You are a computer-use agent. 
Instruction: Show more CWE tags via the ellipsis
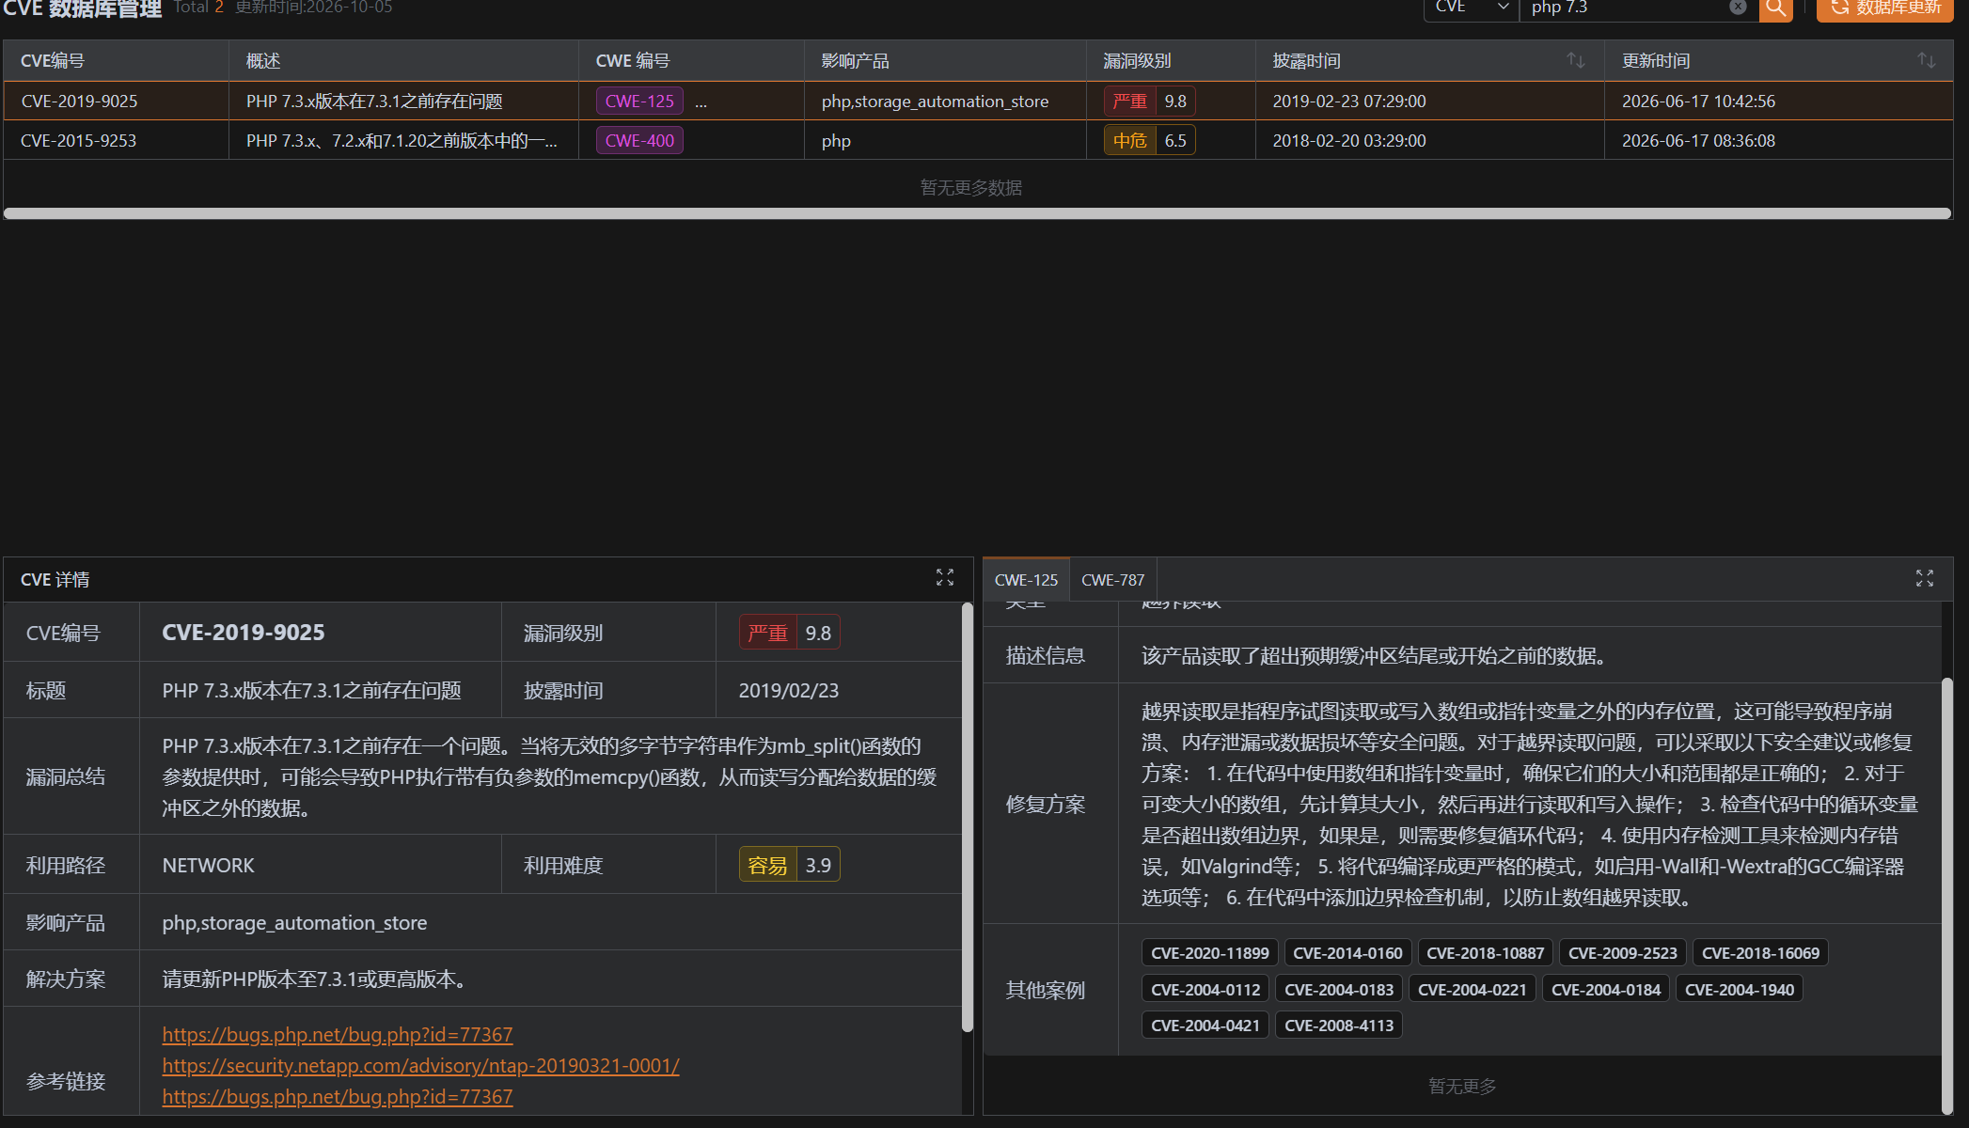pyautogui.click(x=701, y=102)
